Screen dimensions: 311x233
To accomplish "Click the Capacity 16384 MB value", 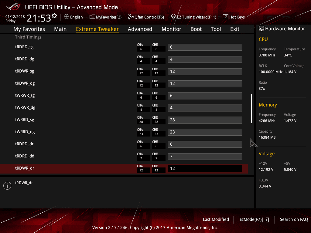I will click(267, 137).
